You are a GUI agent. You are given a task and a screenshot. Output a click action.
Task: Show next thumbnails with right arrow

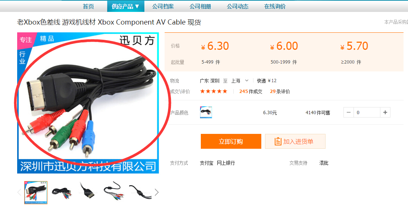157,192
